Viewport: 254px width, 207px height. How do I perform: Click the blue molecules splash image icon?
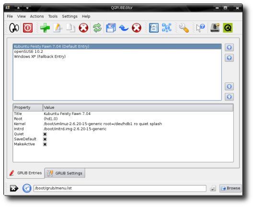[x=166, y=27]
